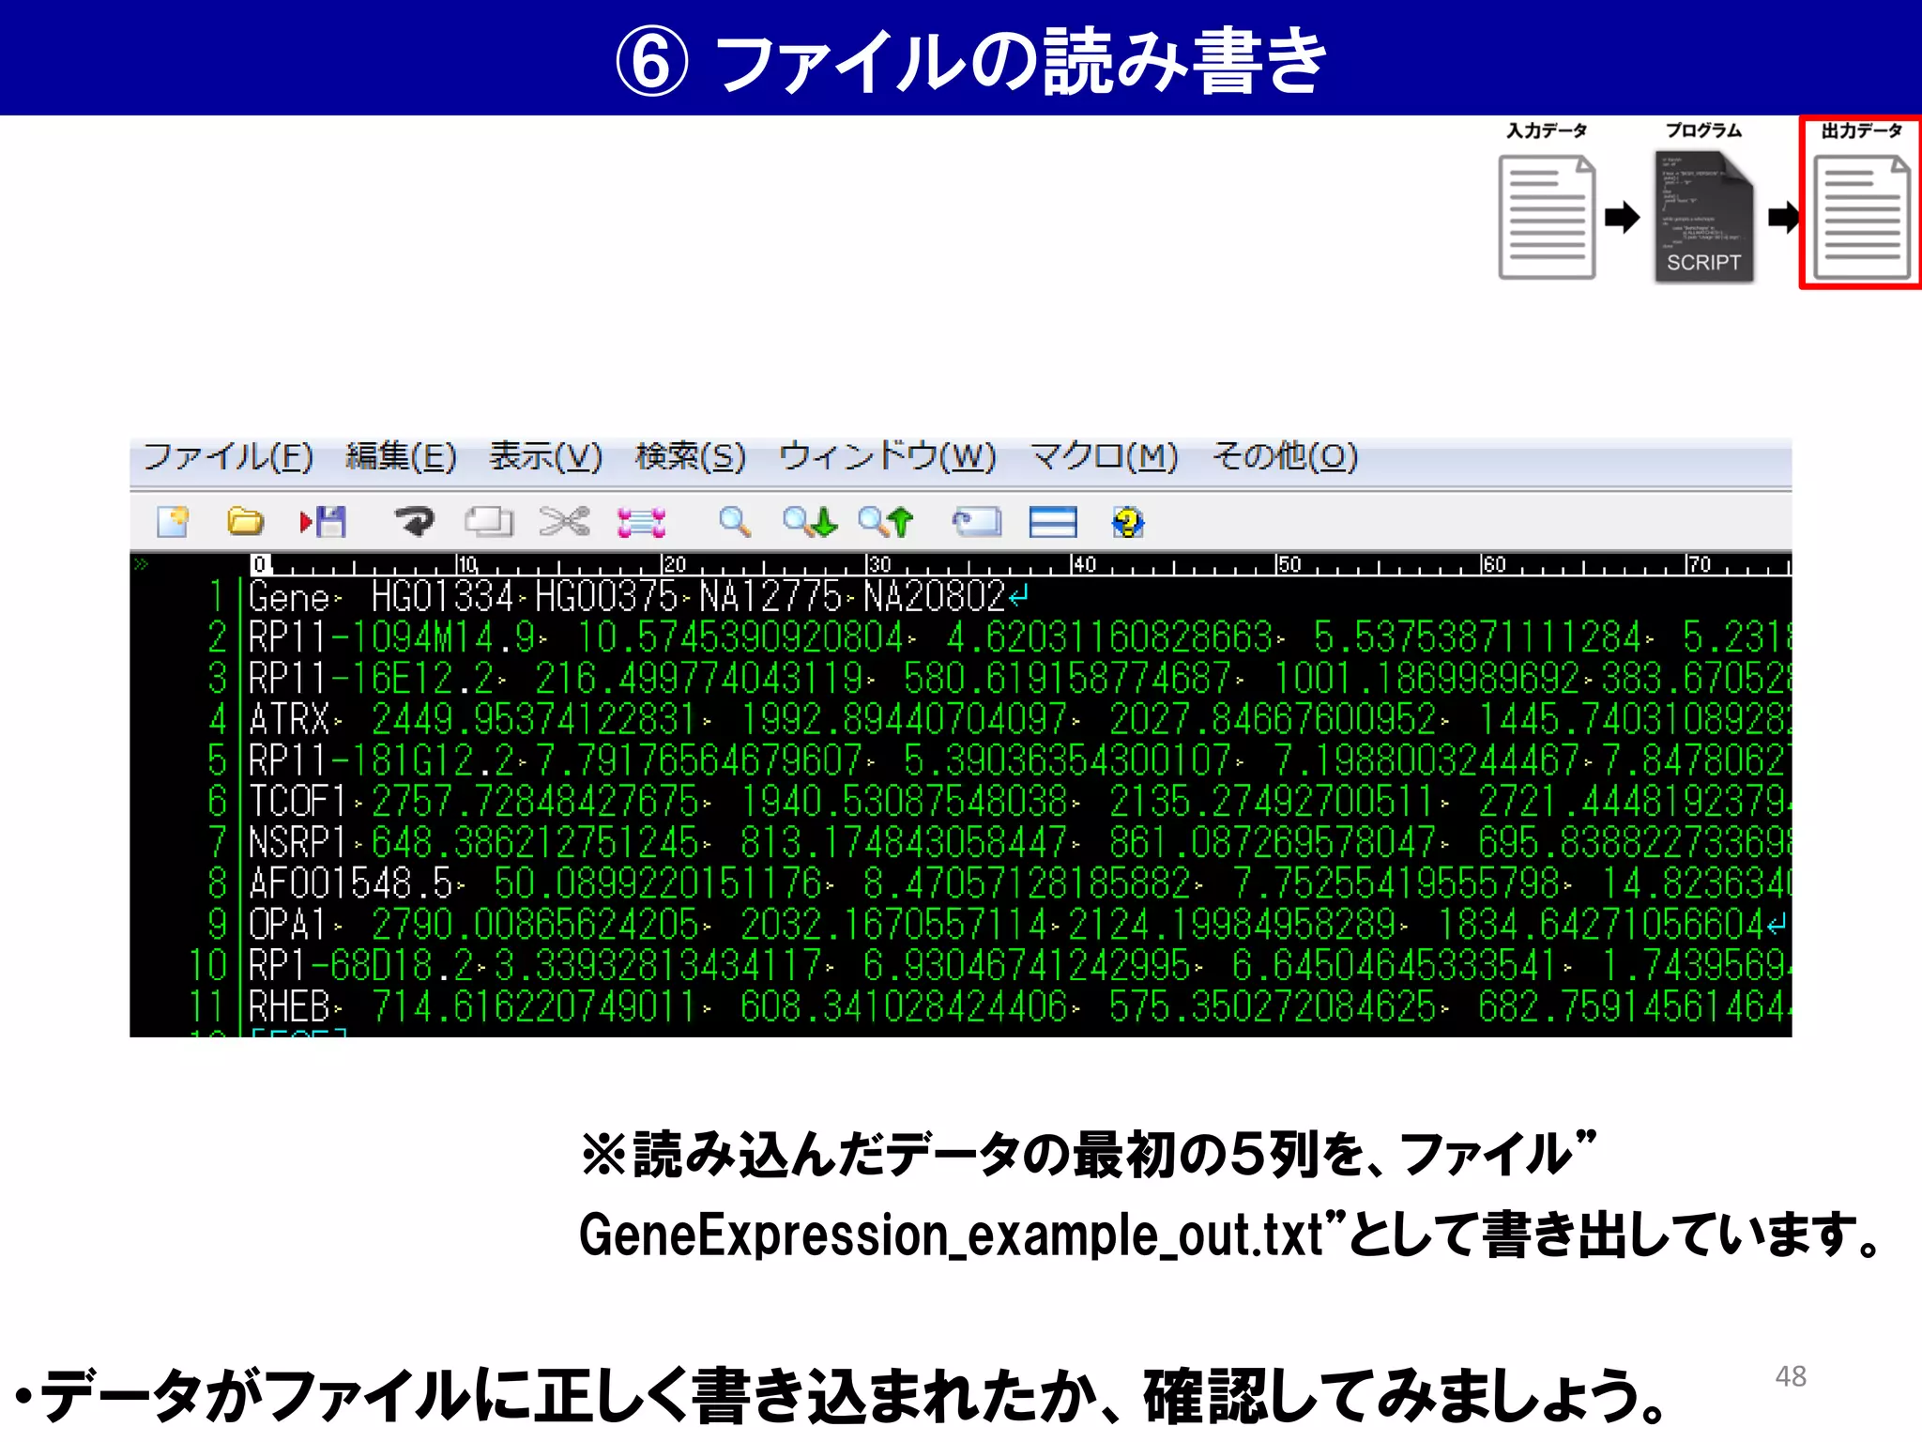This screenshot has width=1922, height=1442.
Task: Click the gray copy pages icon
Action: [x=489, y=521]
